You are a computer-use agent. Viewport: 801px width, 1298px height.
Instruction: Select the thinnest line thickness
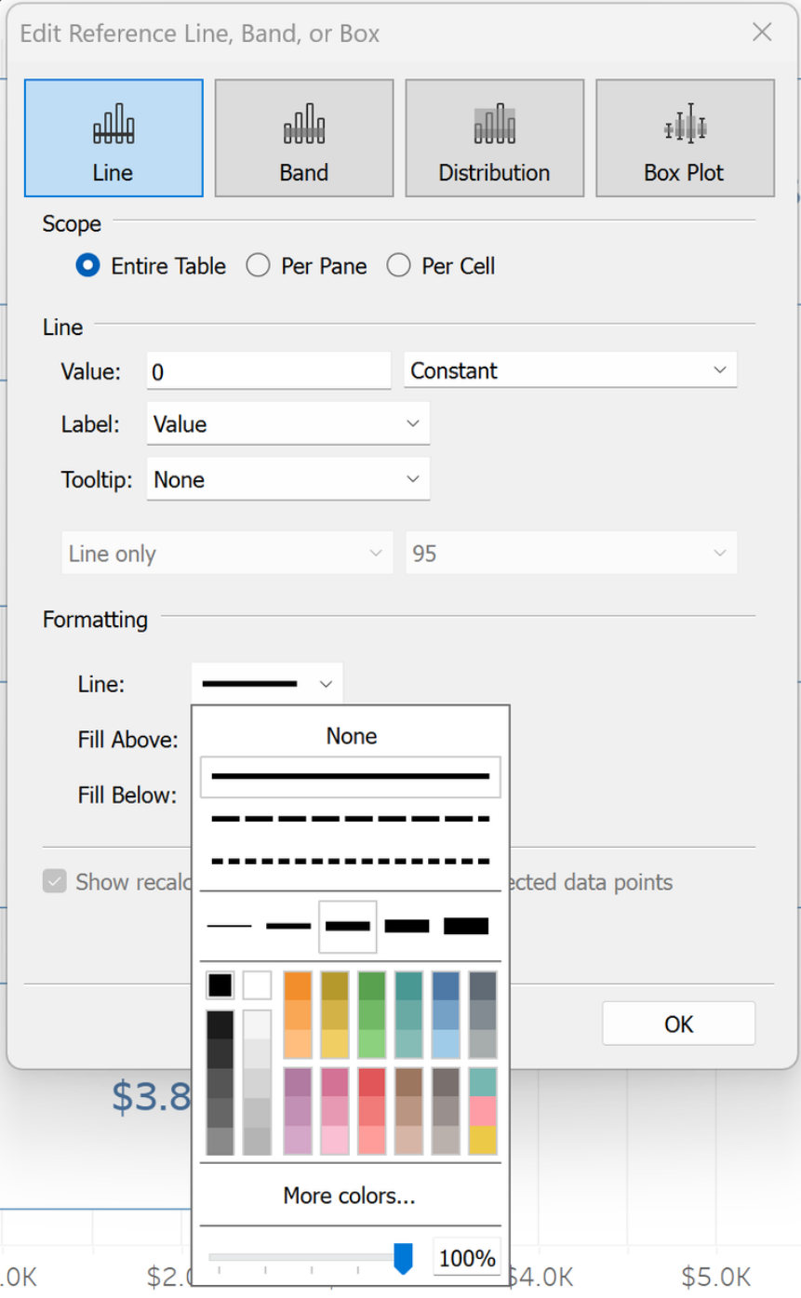coord(229,927)
